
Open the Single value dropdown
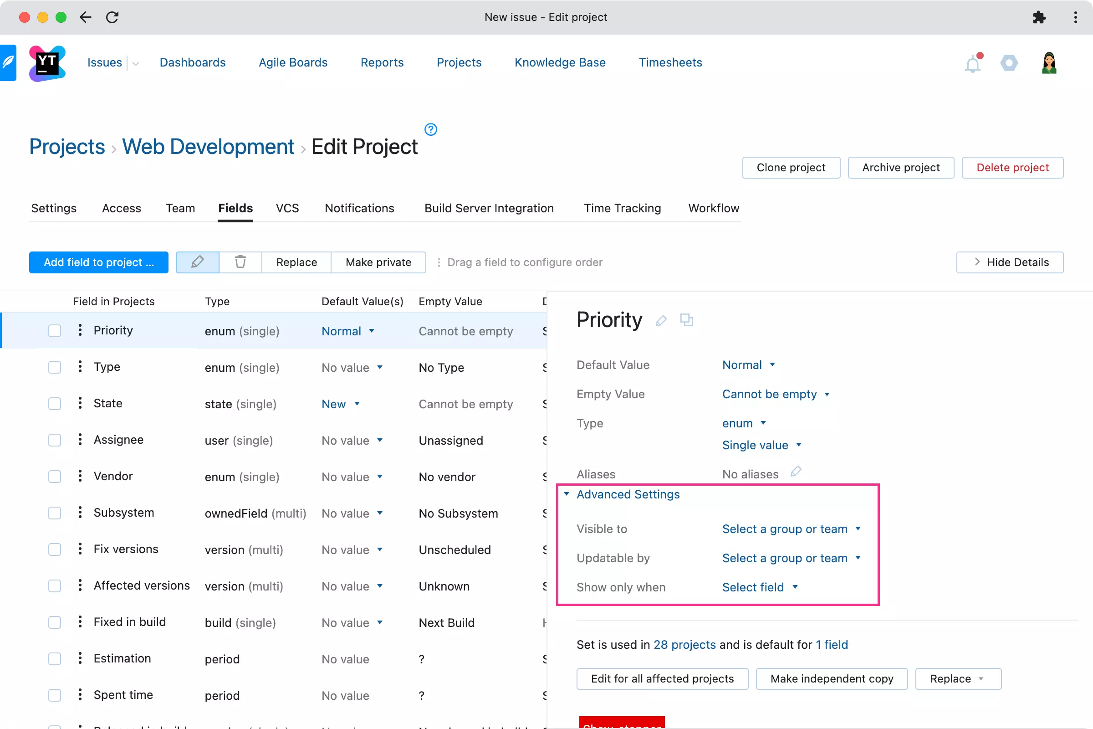pyautogui.click(x=762, y=446)
